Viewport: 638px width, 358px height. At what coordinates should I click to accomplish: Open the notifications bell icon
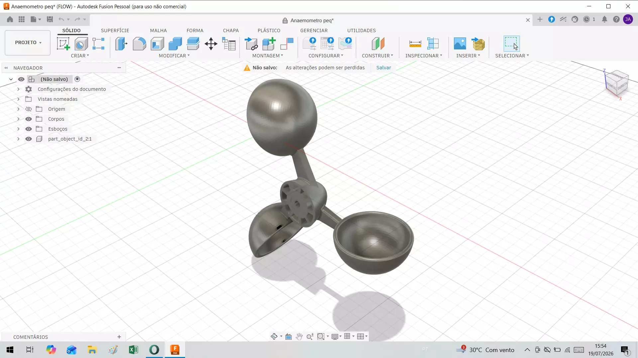(x=604, y=19)
